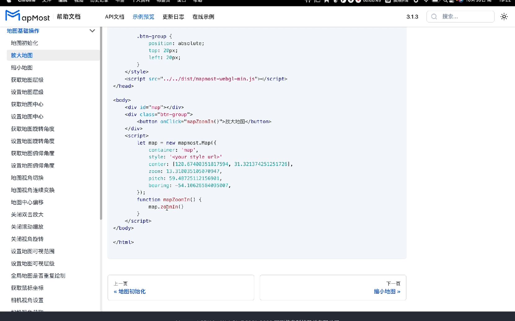Image resolution: width=515 pixels, height=321 pixels.
Task: Click the 帮助文档 title link
Action: point(68,17)
